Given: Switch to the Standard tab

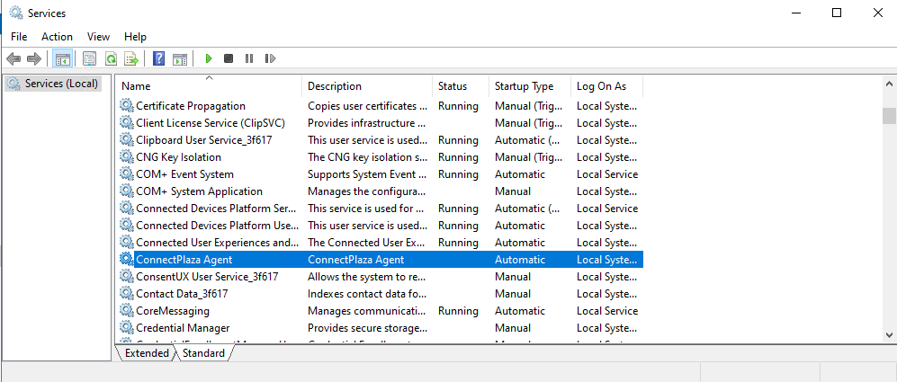Looking at the screenshot, I should click(203, 353).
